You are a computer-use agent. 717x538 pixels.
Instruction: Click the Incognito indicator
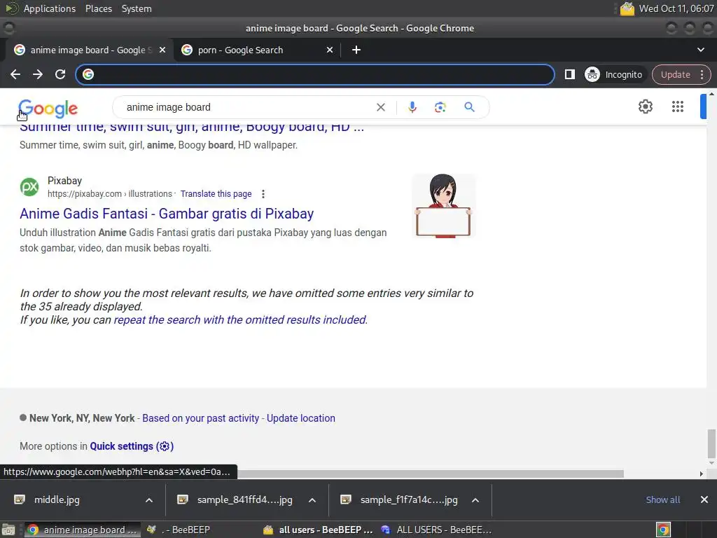[x=615, y=74]
